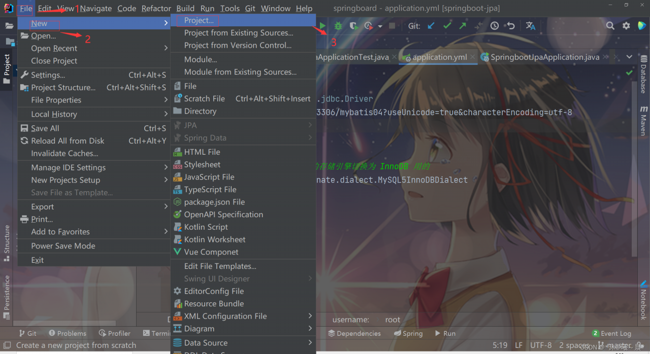The width and height of the screenshot is (650, 354).
Task: Open the Notebook side panel
Action: pyautogui.click(x=643, y=300)
